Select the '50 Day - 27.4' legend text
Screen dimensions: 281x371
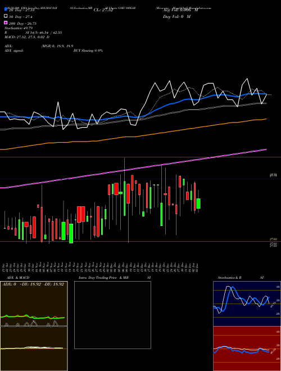[21, 17]
